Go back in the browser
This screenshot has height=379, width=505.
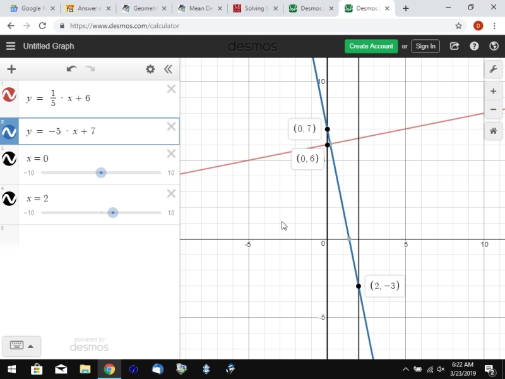11,26
